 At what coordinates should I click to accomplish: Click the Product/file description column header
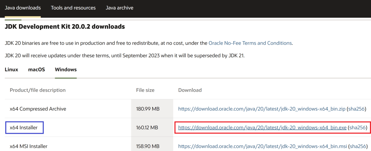click(x=38, y=90)
